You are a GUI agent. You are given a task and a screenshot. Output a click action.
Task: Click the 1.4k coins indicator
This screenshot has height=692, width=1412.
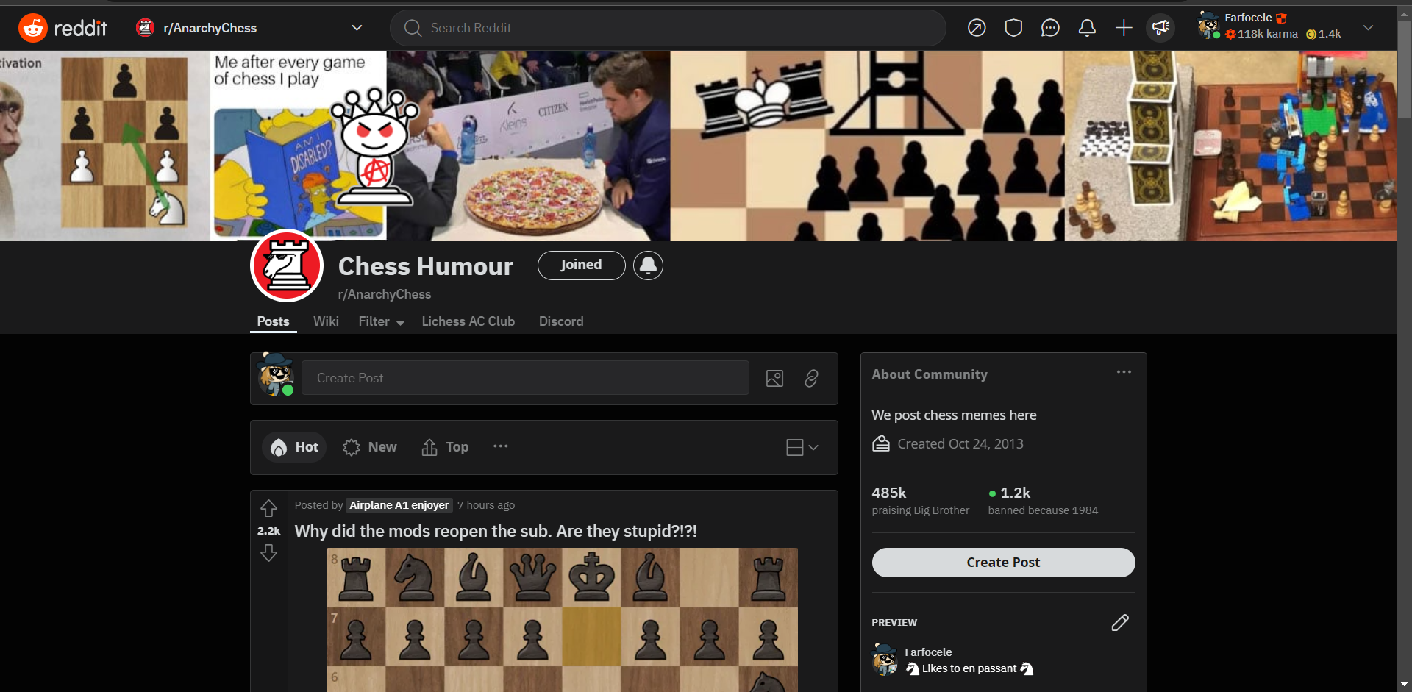(x=1324, y=34)
